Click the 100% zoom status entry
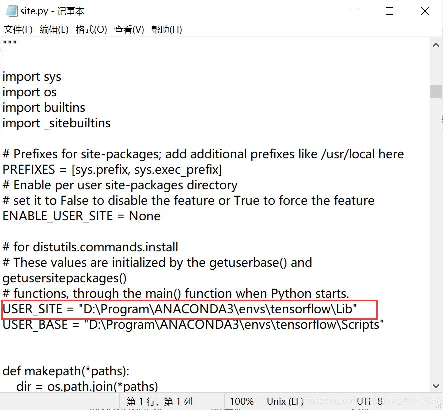443x410 pixels. pyautogui.click(x=241, y=401)
